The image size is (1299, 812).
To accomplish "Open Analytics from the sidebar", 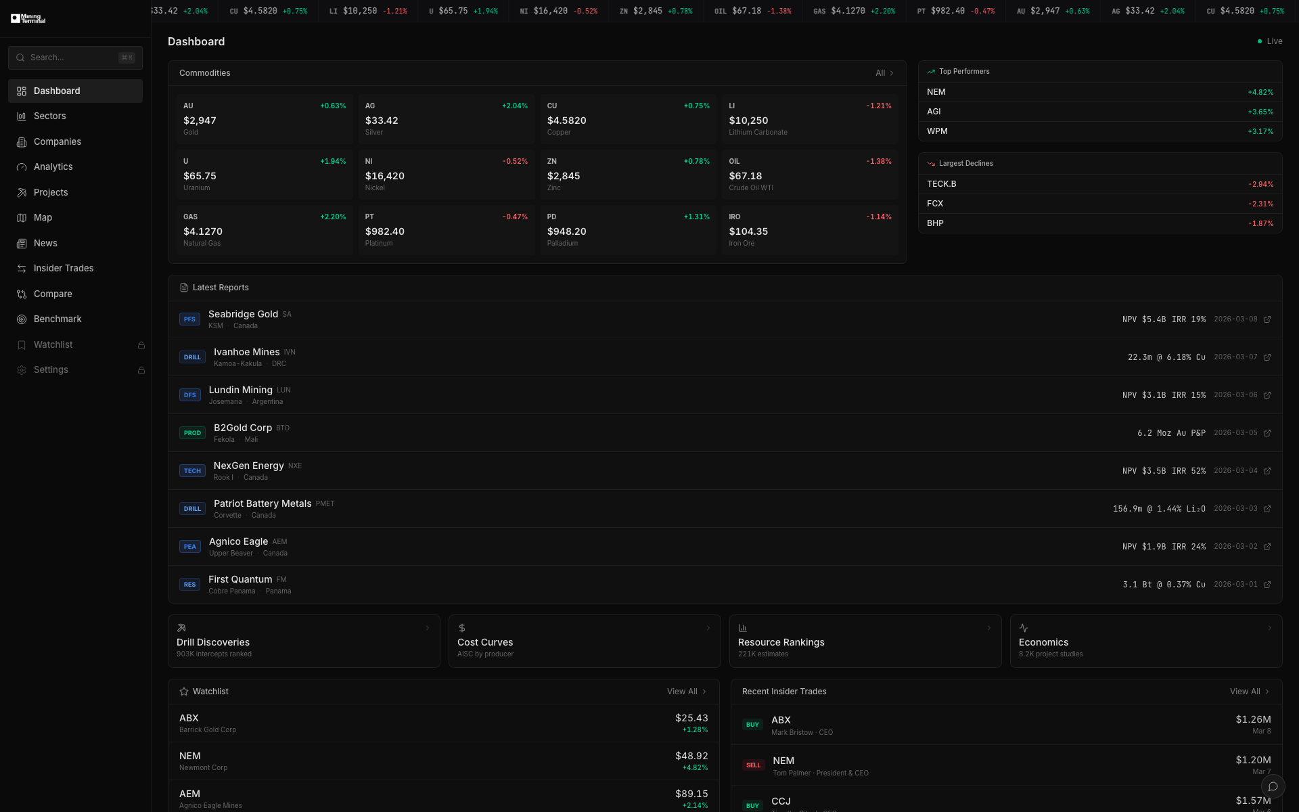I will 53,166.
